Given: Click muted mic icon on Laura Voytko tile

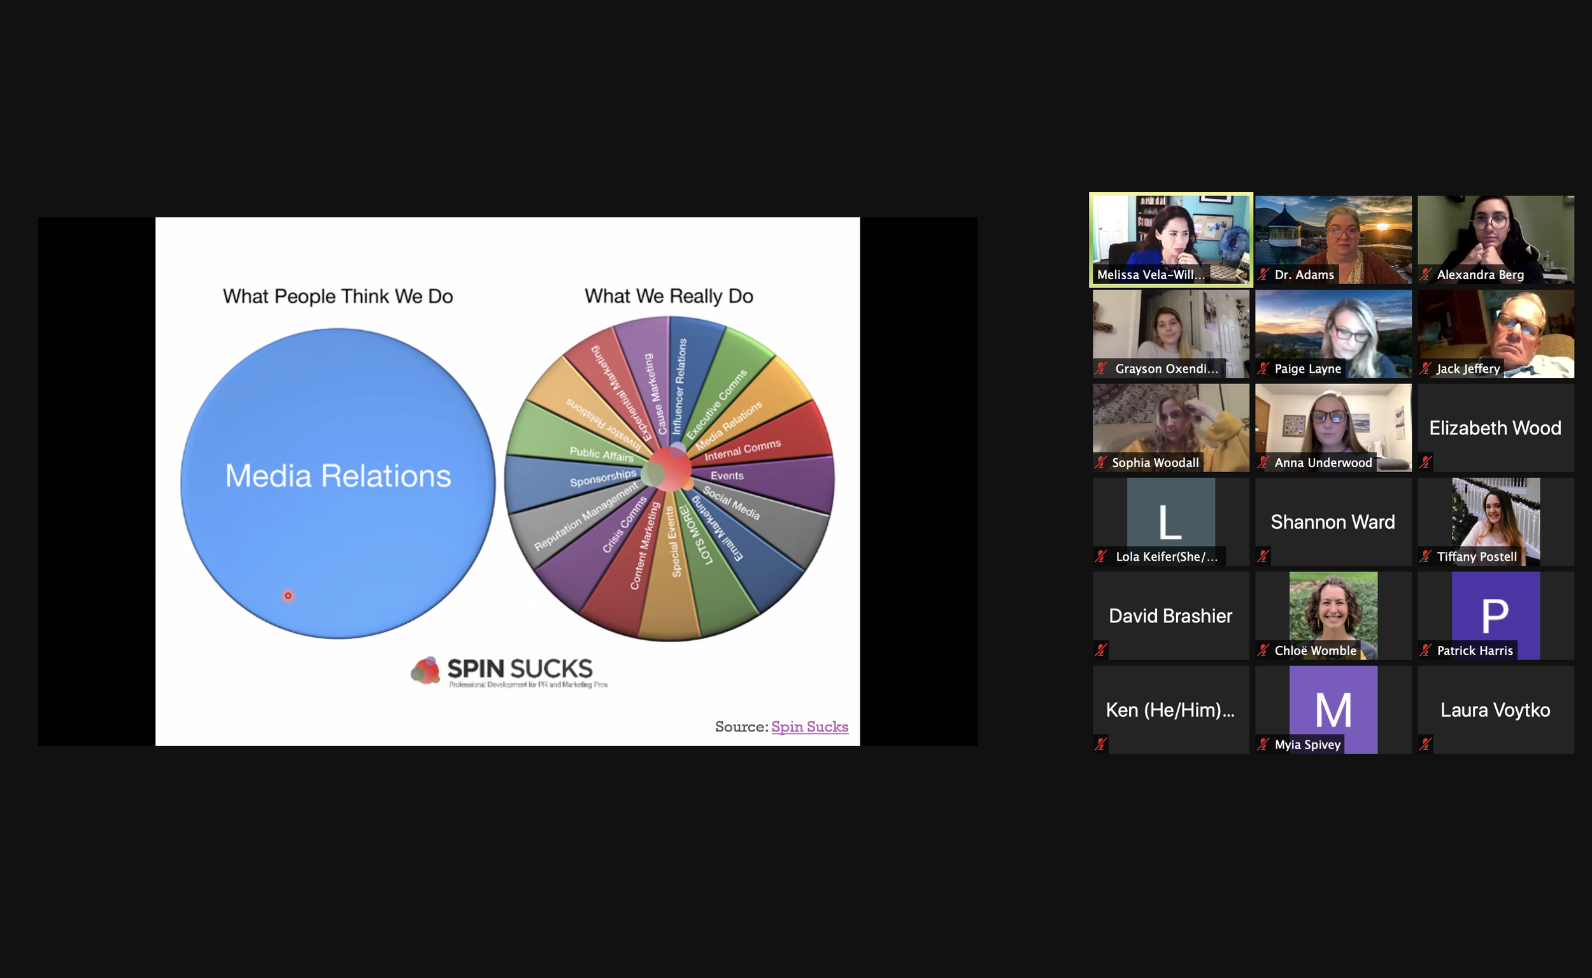Looking at the screenshot, I should 1425,744.
